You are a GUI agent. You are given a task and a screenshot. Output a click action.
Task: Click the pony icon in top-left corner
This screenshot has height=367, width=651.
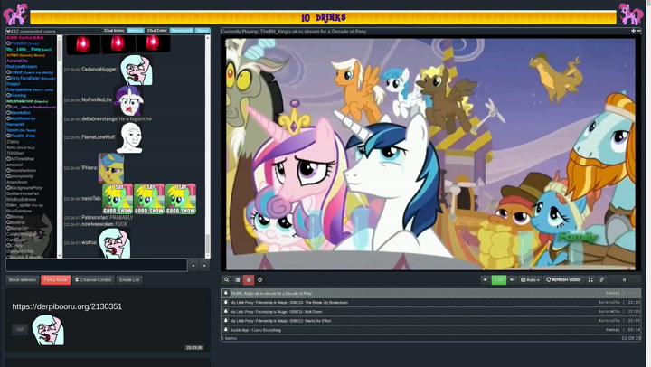(x=16, y=14)
